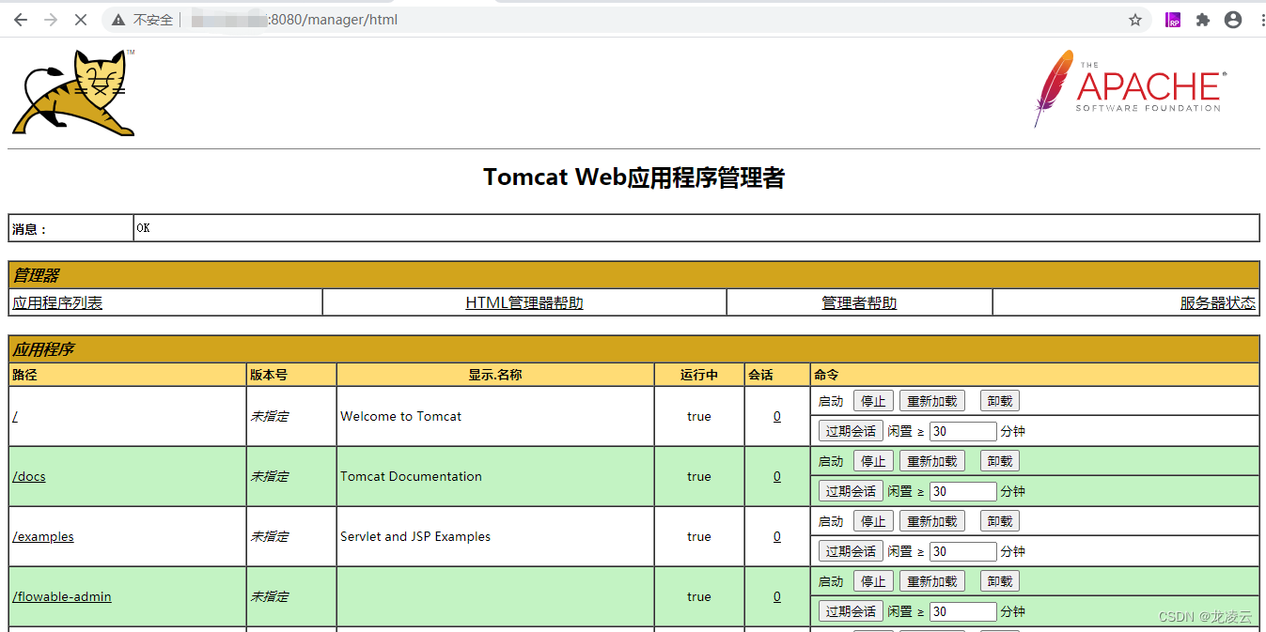Click 停止 for the root / app
The width and height of the screenshot is (1266, 632).
[873, 401]
